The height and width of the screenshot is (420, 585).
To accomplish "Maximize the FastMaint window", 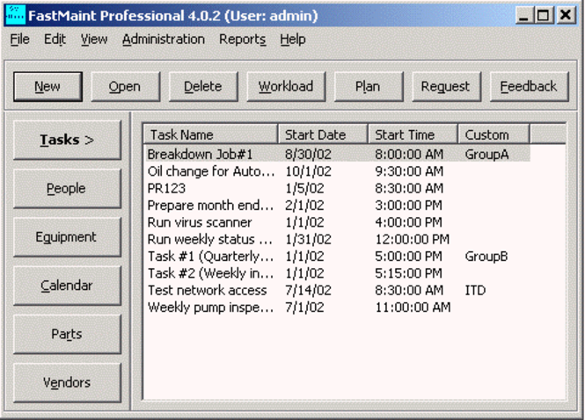I will point(544,15).
